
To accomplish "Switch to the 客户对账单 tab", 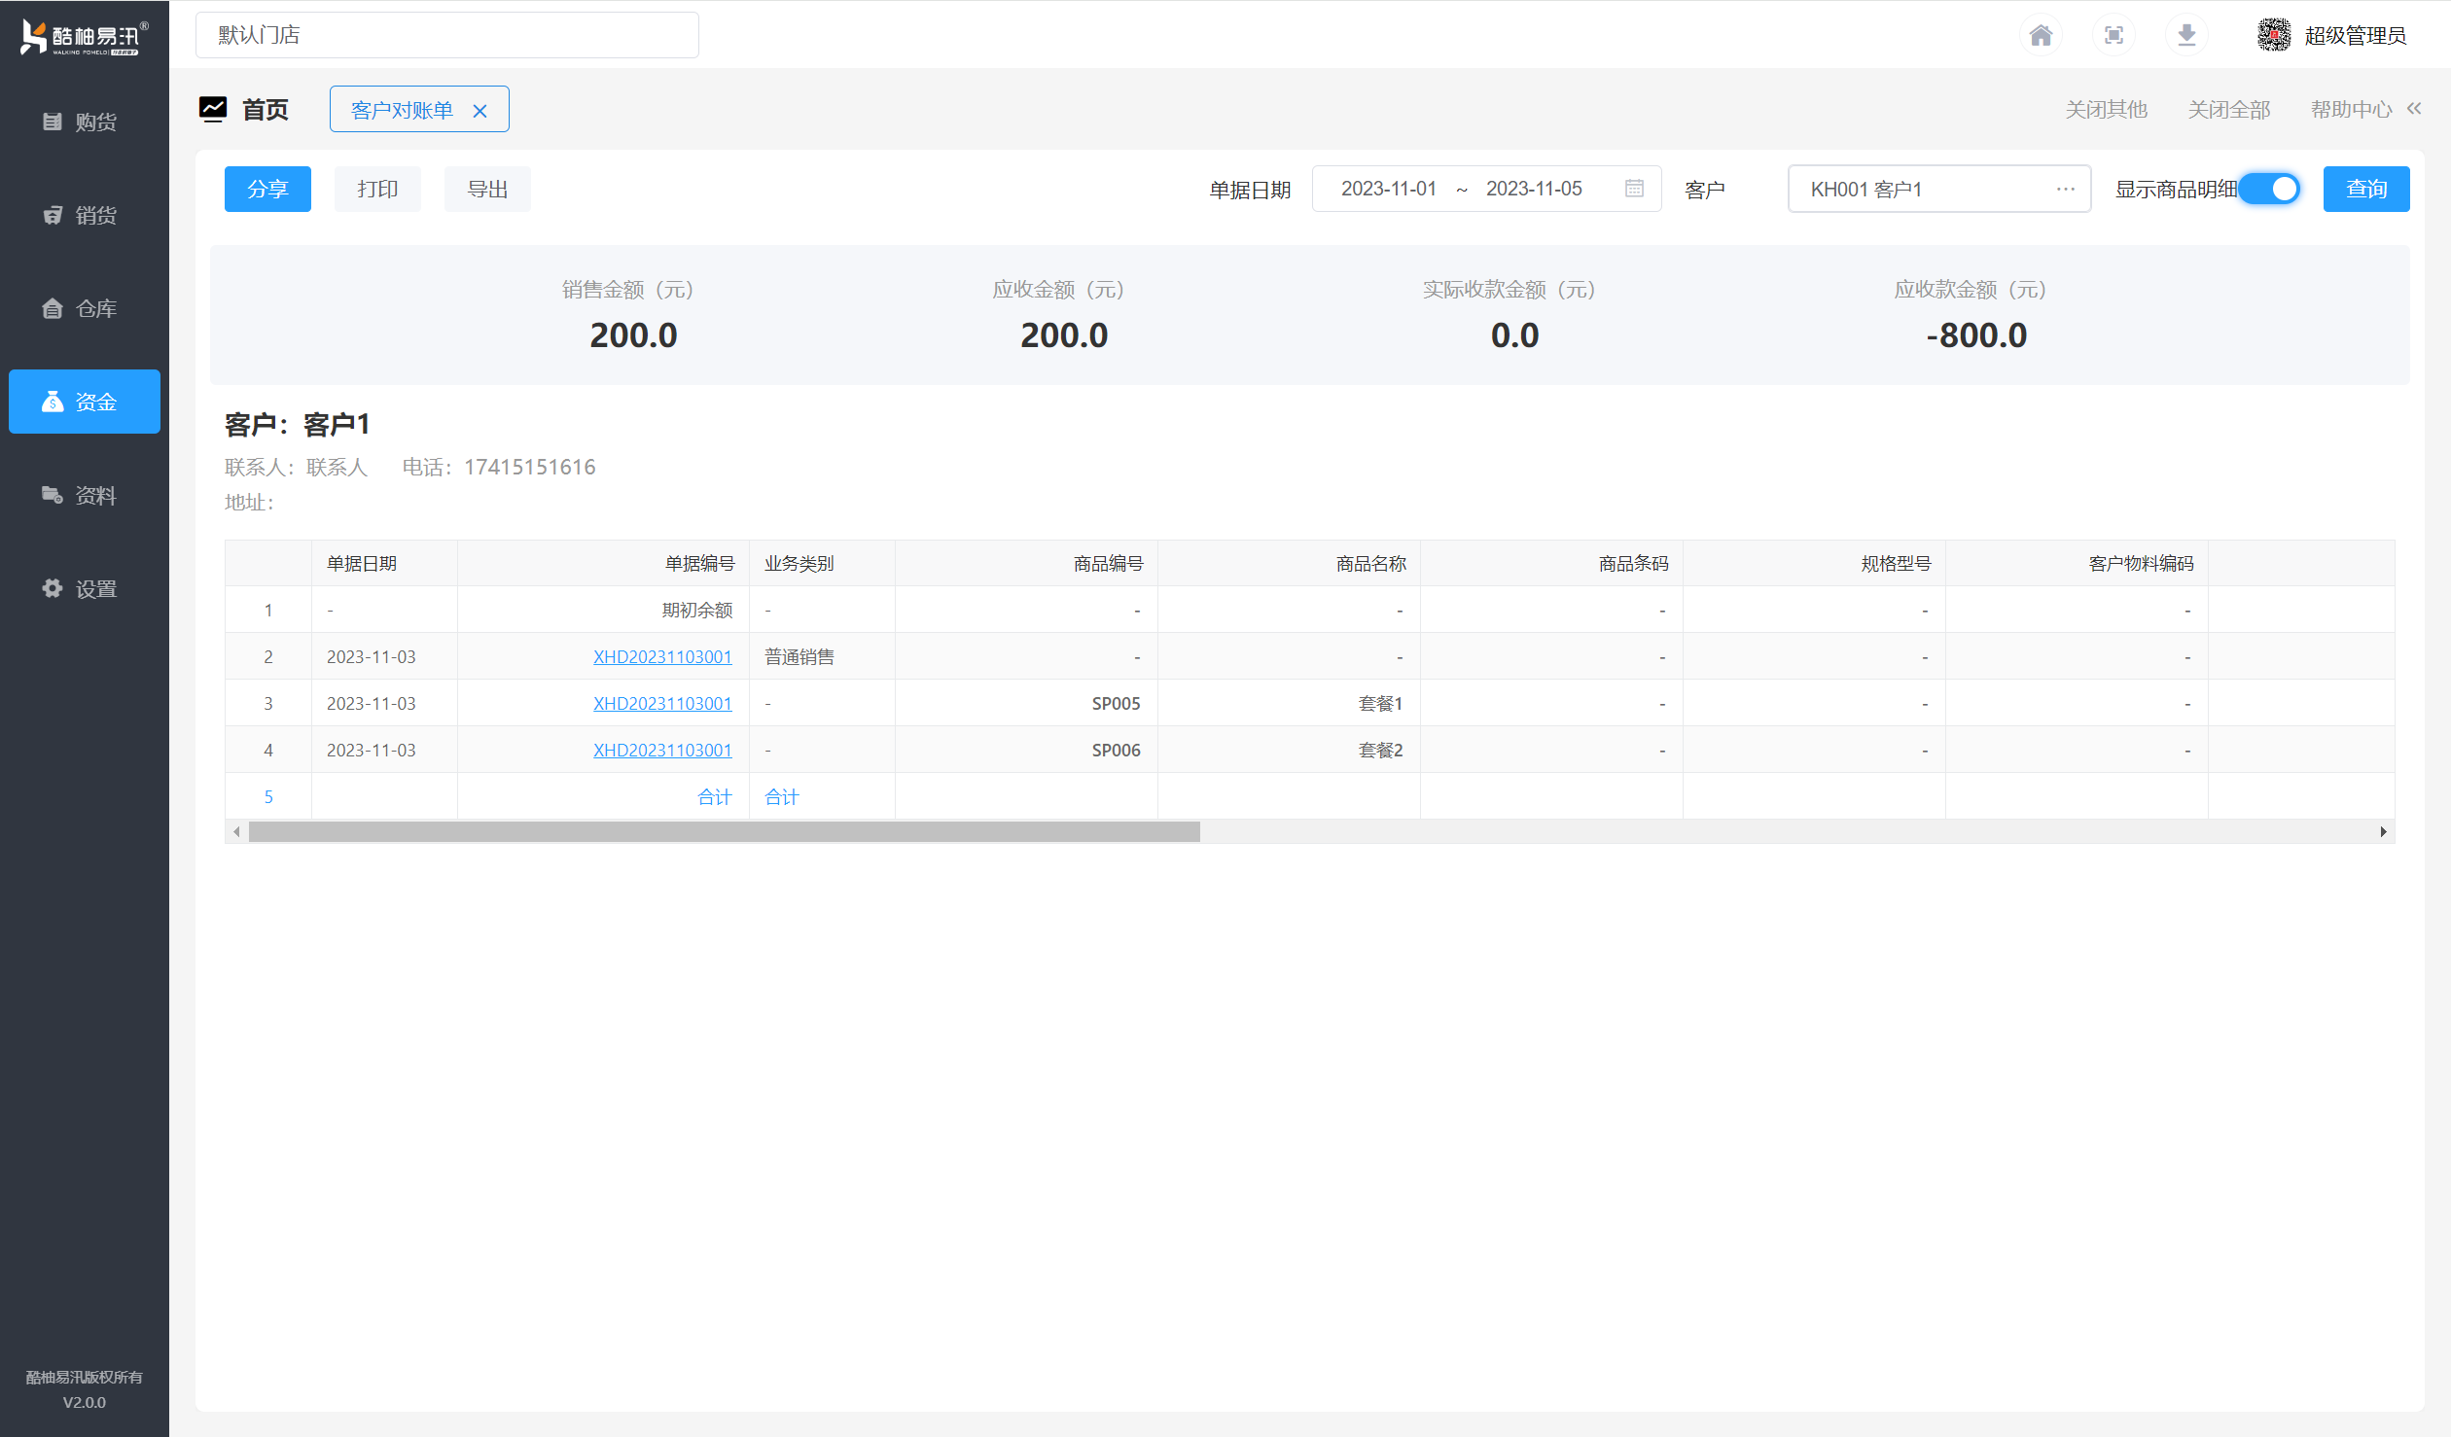I will click(402, 110).
